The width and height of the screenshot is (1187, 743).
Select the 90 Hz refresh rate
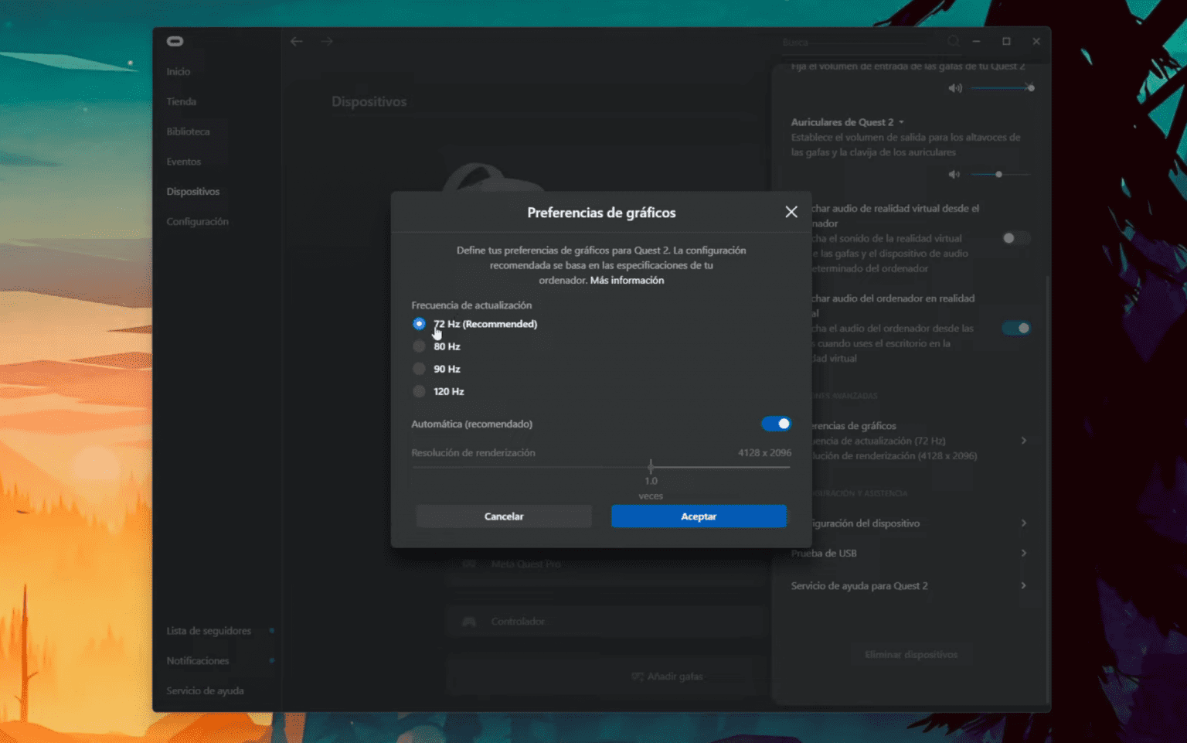coord(418,369)
